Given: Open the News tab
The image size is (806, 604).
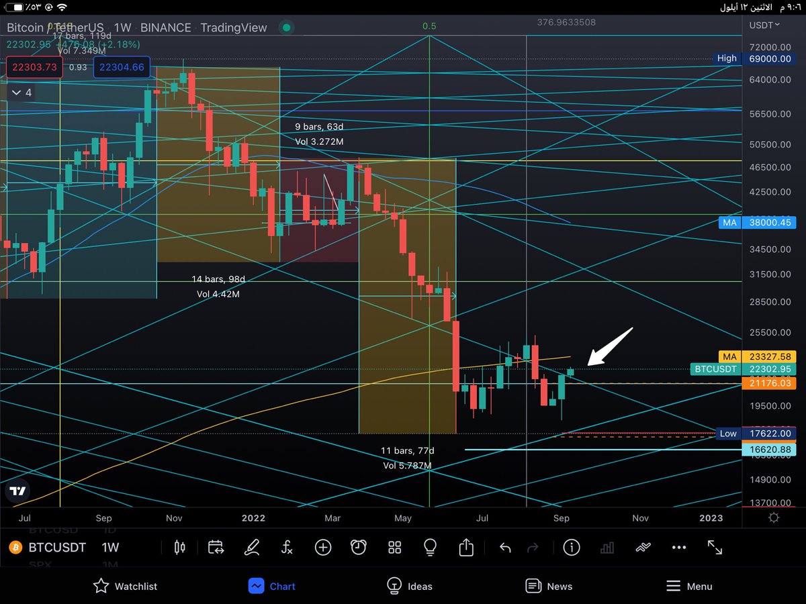Looking at the screenshot, I should tap(549, 586).
